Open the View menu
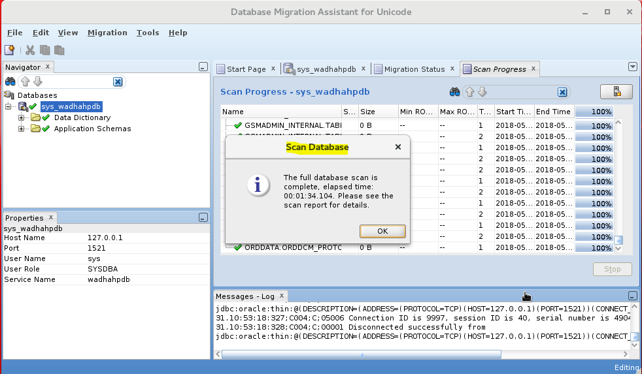This screenshot has width=642, height=374. (67, 33)
